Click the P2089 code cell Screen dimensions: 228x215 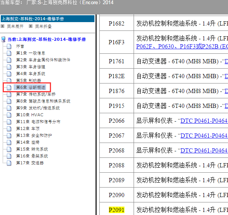pyautogui.click(x=116, y=180)
